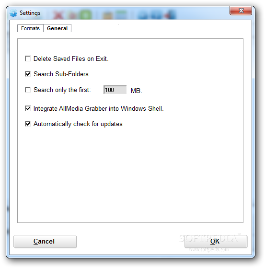Click the blurred red X icon behind title bar
This screenshot has width=265, height=268.
[58, 15]
